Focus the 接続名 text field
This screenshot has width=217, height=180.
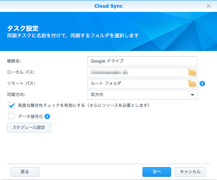[x=142, y=61]
